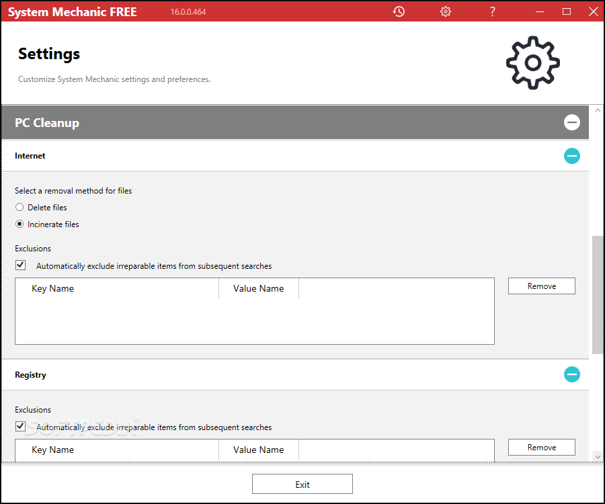The width and height of the screenshot is (605, 504).
Task: Sort Internet exclusions by Key Name
Action: (x=117, y=288)
